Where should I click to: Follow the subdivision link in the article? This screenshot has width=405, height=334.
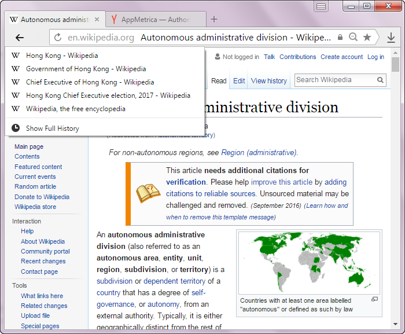pyautogui.click(x=115, y=281)
